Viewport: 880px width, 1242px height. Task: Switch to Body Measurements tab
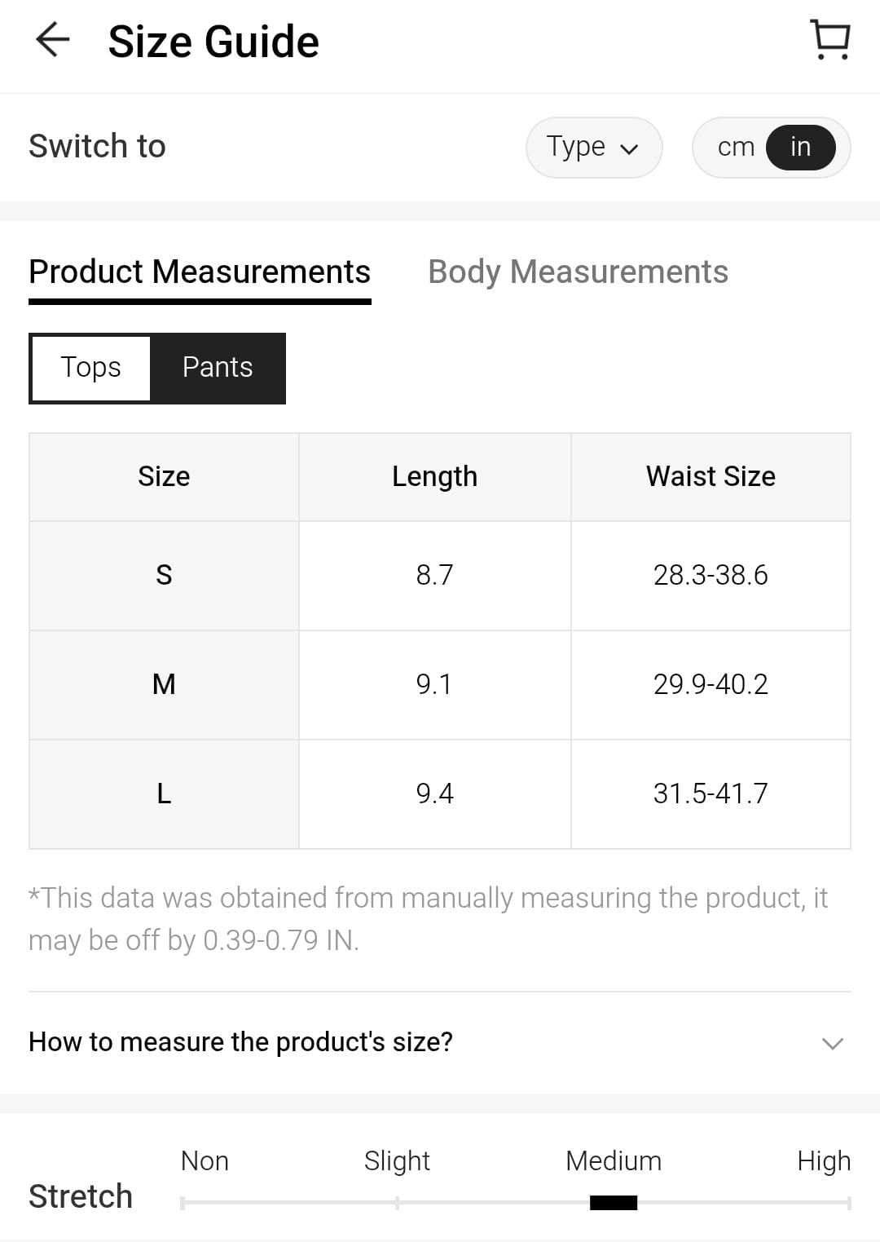pos(578,272)
